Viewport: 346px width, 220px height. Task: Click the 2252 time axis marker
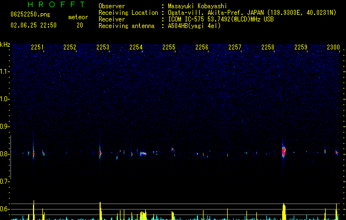(70, 47)
